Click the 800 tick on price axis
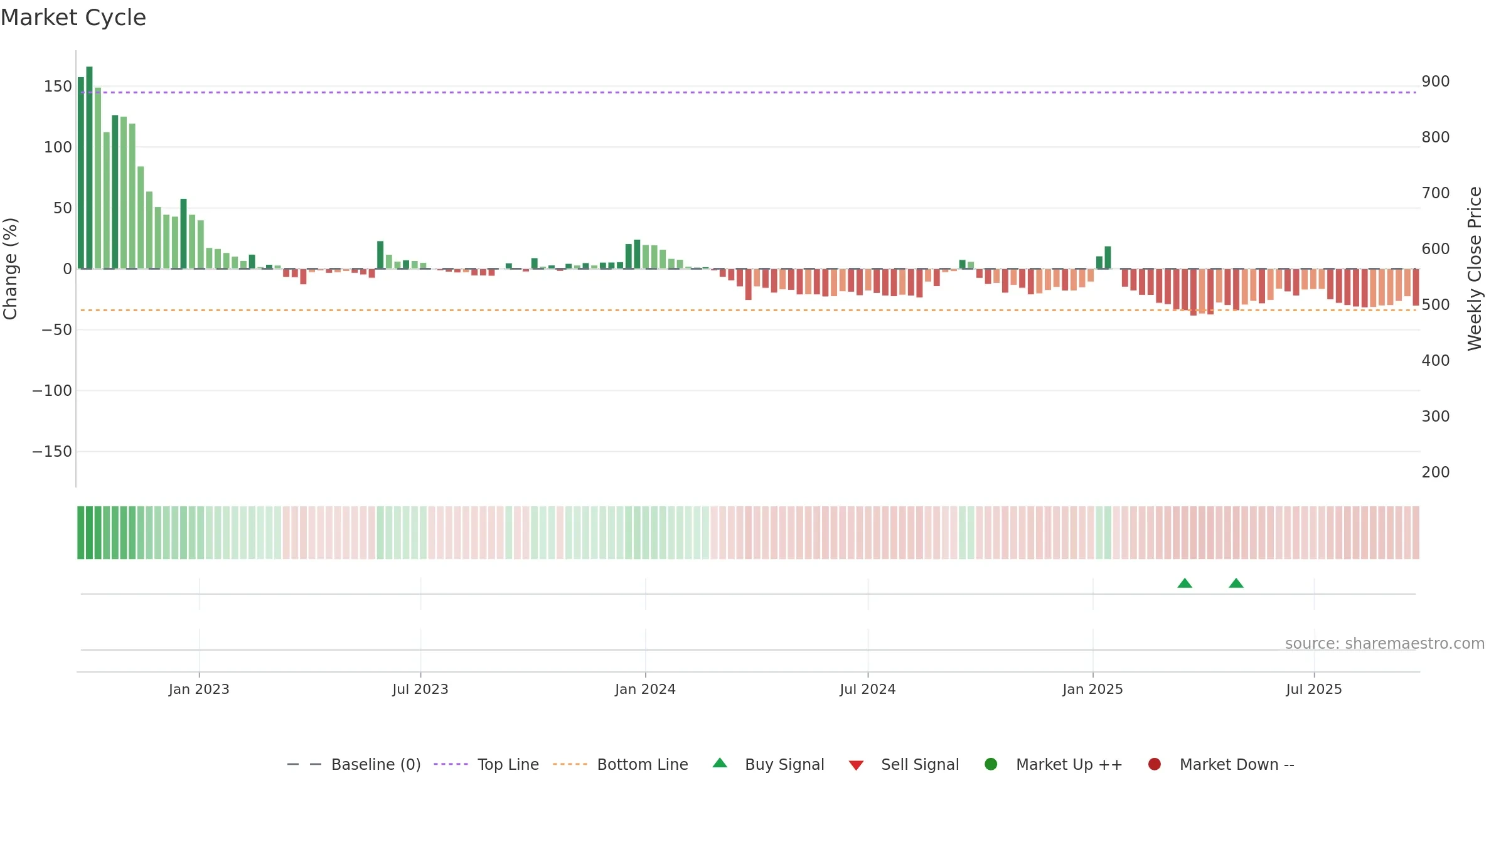The width and height of the screenshot is (1506, 847). coord(1436,137)
